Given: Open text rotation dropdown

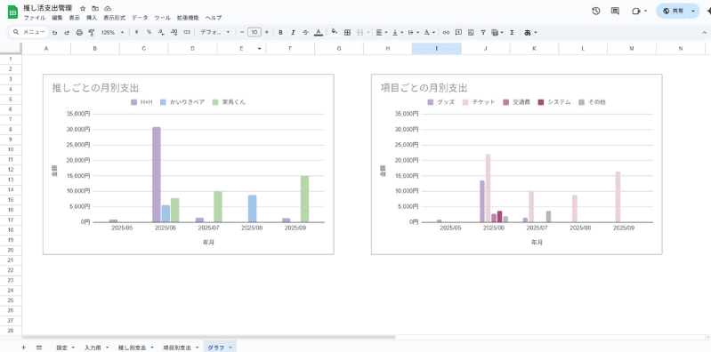Looking at the screenshot, I should pyautogui.click(x=429, y=33).
